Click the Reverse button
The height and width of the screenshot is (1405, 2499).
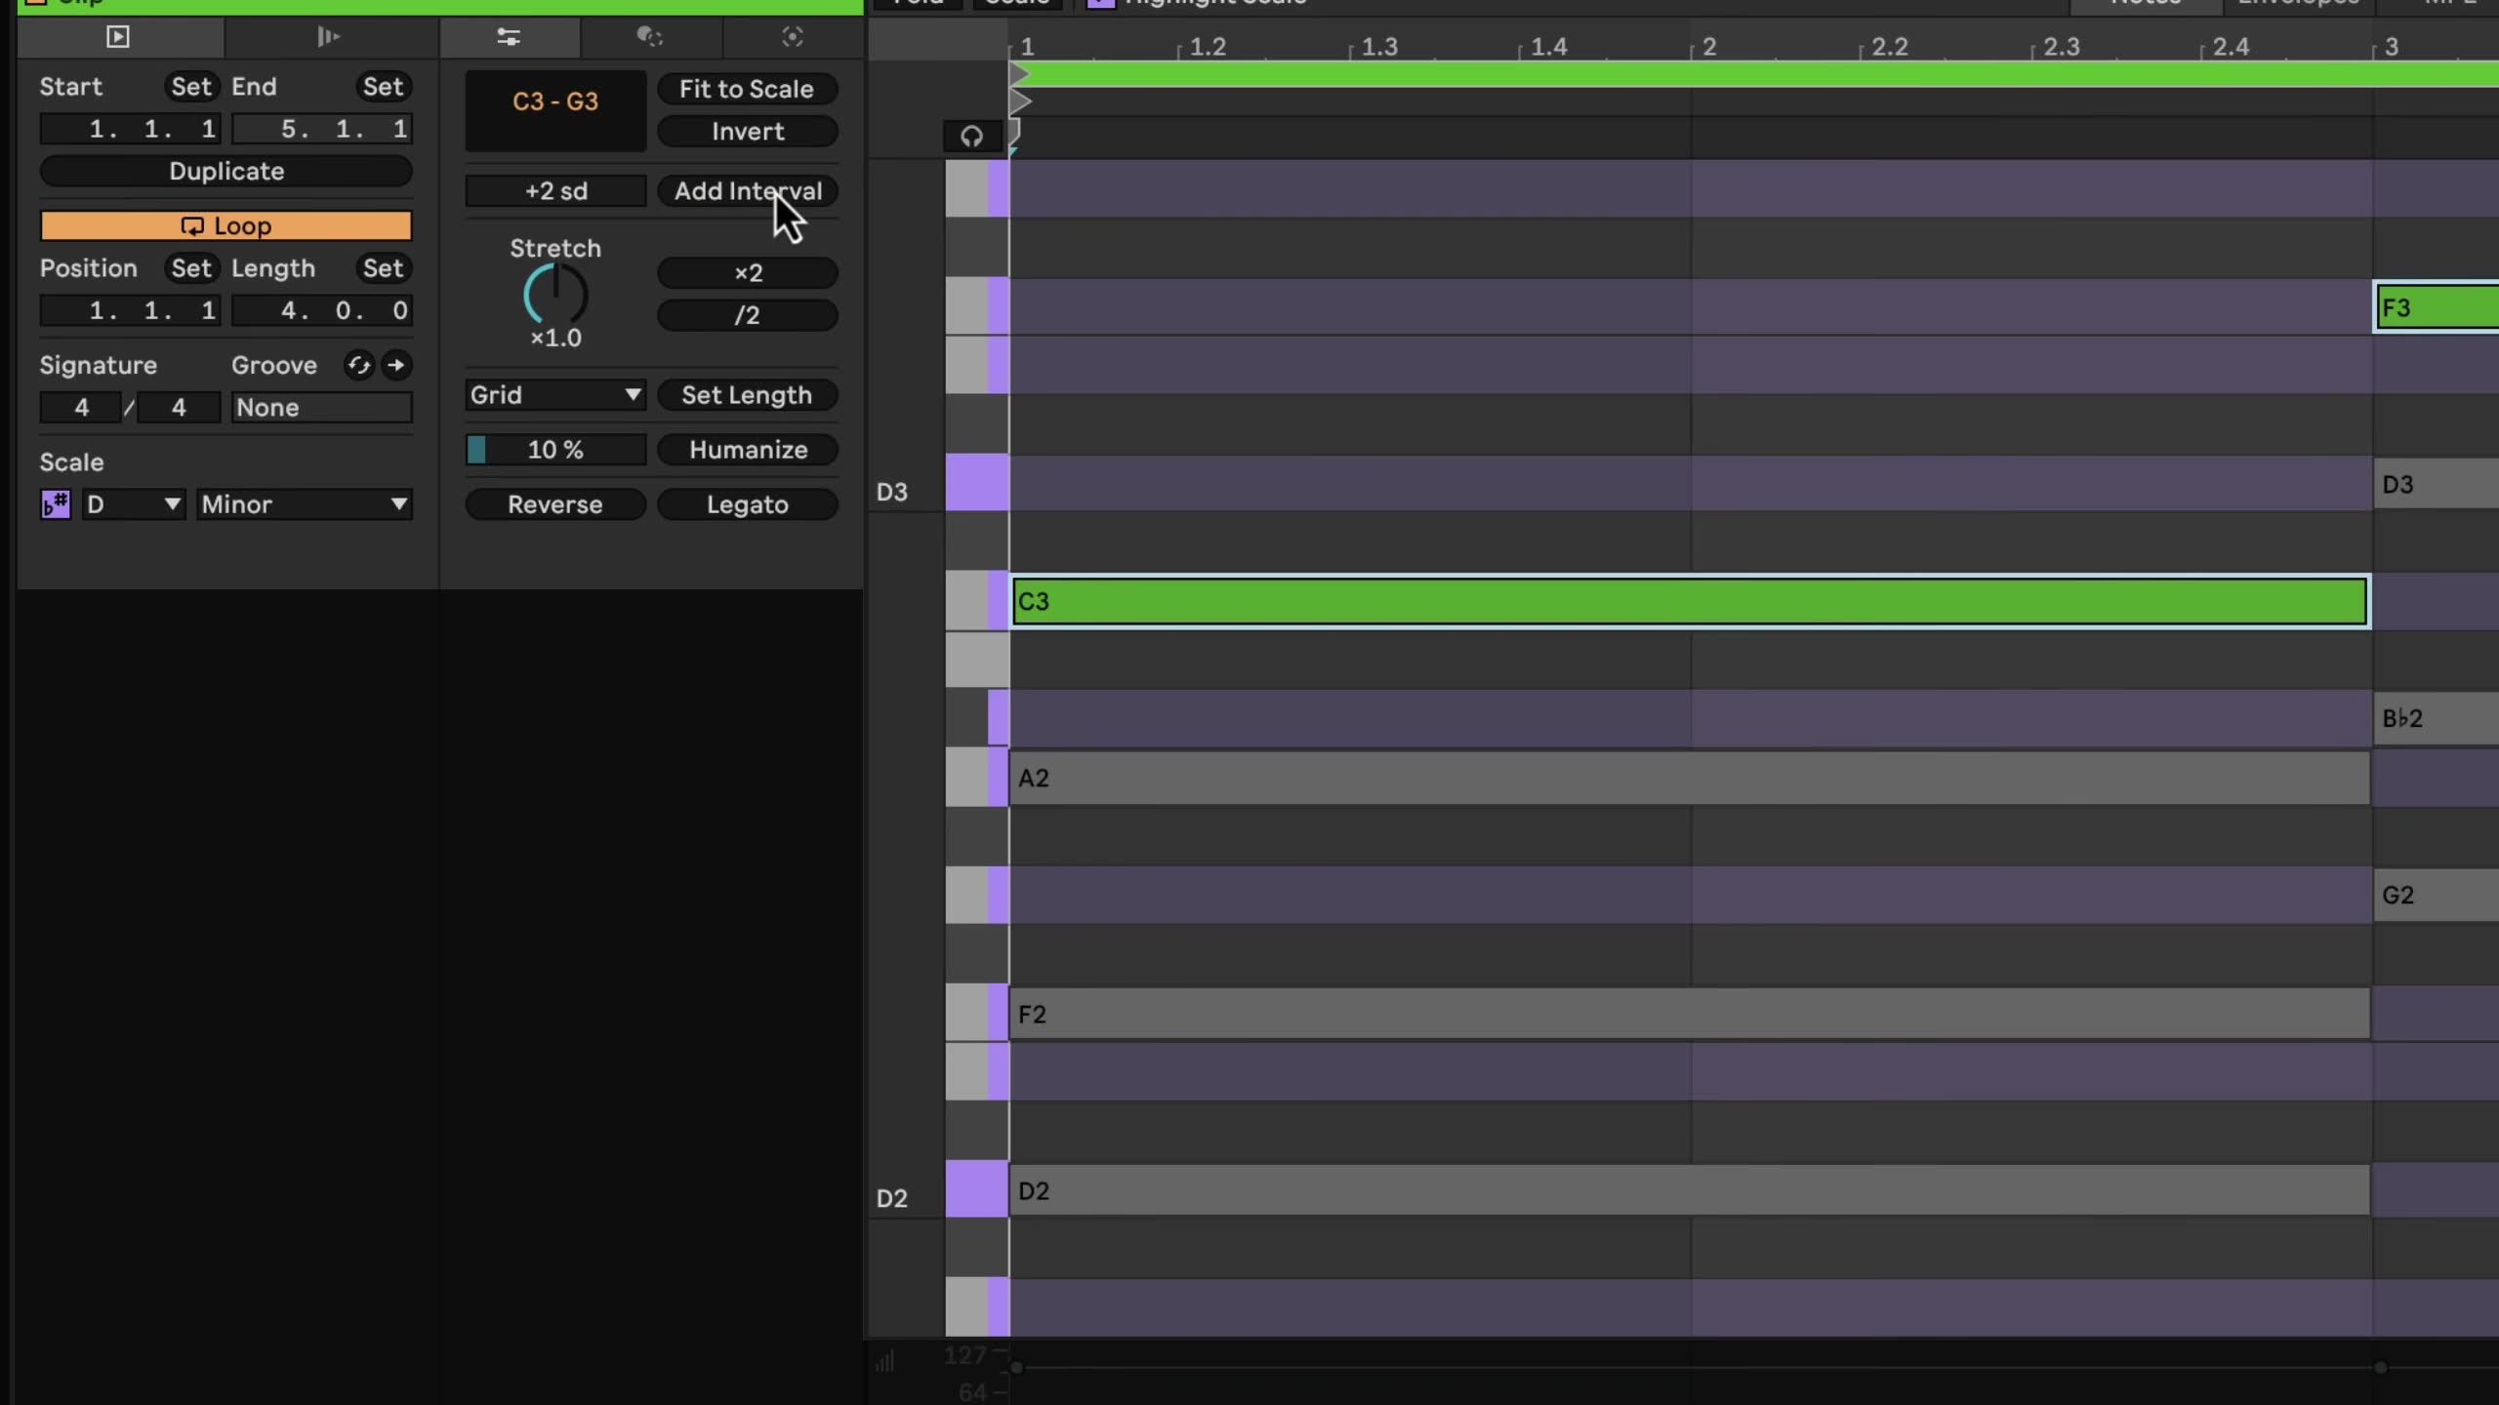555,504
